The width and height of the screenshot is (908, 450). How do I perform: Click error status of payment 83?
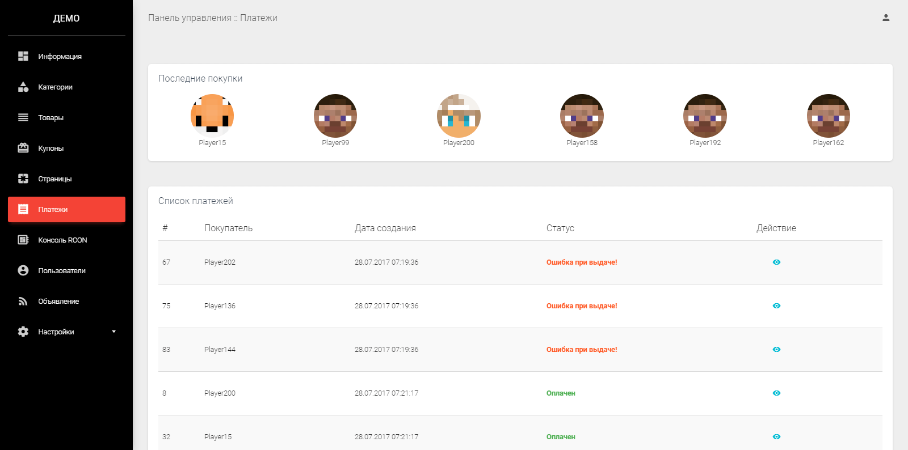tap(582, 350)
